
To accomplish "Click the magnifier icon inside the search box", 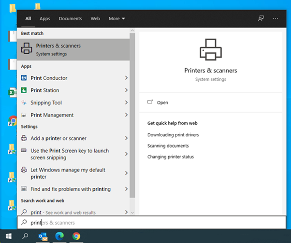I will [x=24, y=222].
